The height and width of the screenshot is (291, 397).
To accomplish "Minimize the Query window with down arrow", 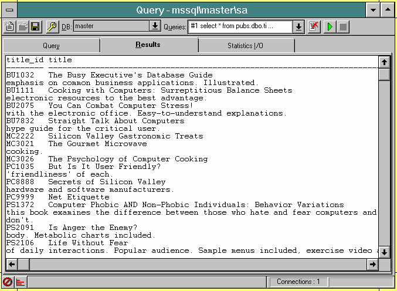I will [373, 10].
